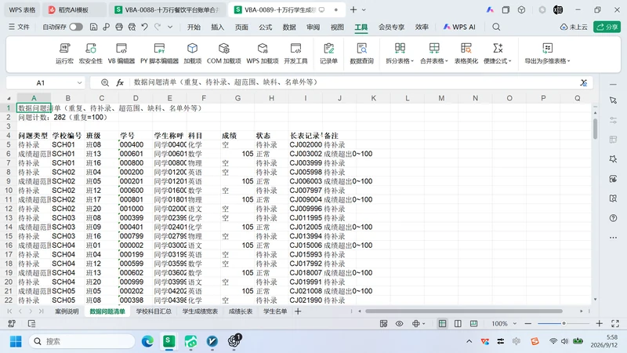Open the selection pane arrow in right sidebar
The width and height of the screenshot is (627, 353).
(x=614, y=100)
